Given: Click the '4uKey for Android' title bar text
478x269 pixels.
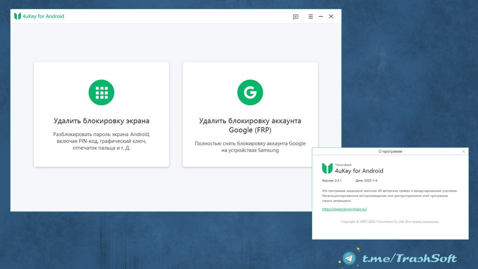Looking at the screenshot, I should pos(43,16).
